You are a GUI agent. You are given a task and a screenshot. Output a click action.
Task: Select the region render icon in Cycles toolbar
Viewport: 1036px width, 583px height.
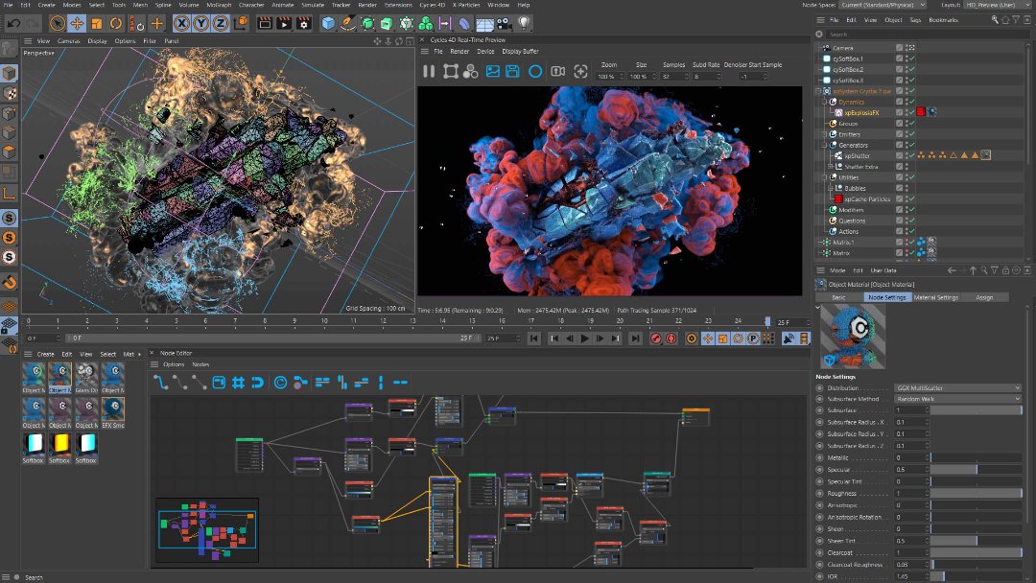pos(450,71)
